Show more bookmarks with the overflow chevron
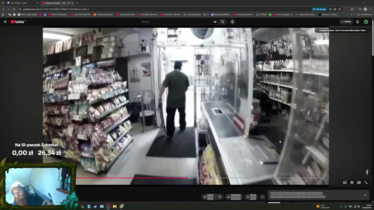374x210 pixels. point(351,15)
